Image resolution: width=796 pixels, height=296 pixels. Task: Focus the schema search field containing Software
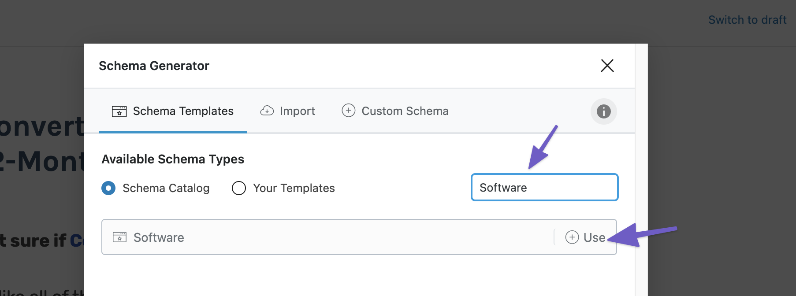[x=544, y=188]
